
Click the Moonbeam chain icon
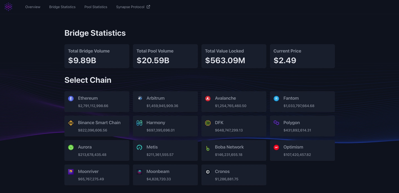coord(139,172)
